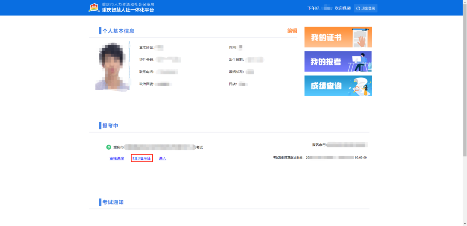
Task: Click the power icon for 退出登录
Action: pos(358,8)
